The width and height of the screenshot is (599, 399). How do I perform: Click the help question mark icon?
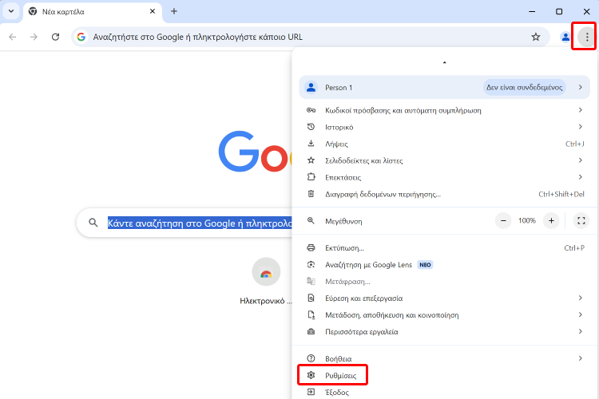tap(311, 358)
